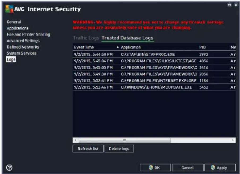The width and height of the screenshot is (240, 174).
Task: Select the INTERNET EXPLORE log row
Action: click(x=154, y=81)
